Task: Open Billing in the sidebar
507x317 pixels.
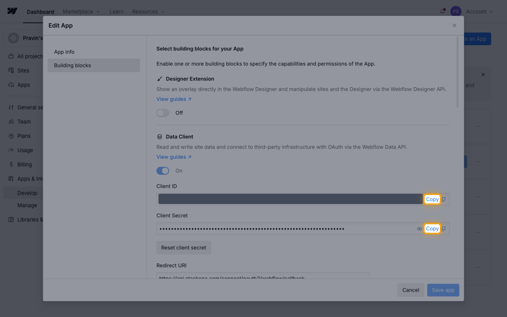Action: (x=25, y=164)
